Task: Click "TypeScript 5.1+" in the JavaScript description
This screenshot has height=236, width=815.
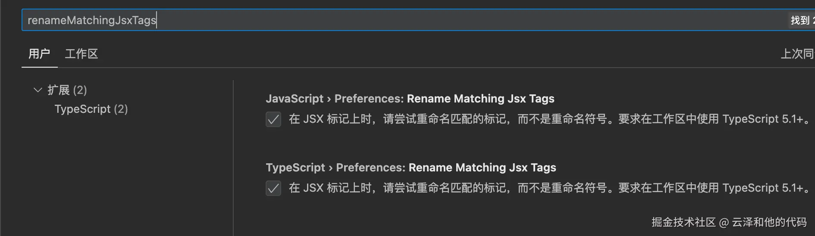Action: tap(762, 119)
